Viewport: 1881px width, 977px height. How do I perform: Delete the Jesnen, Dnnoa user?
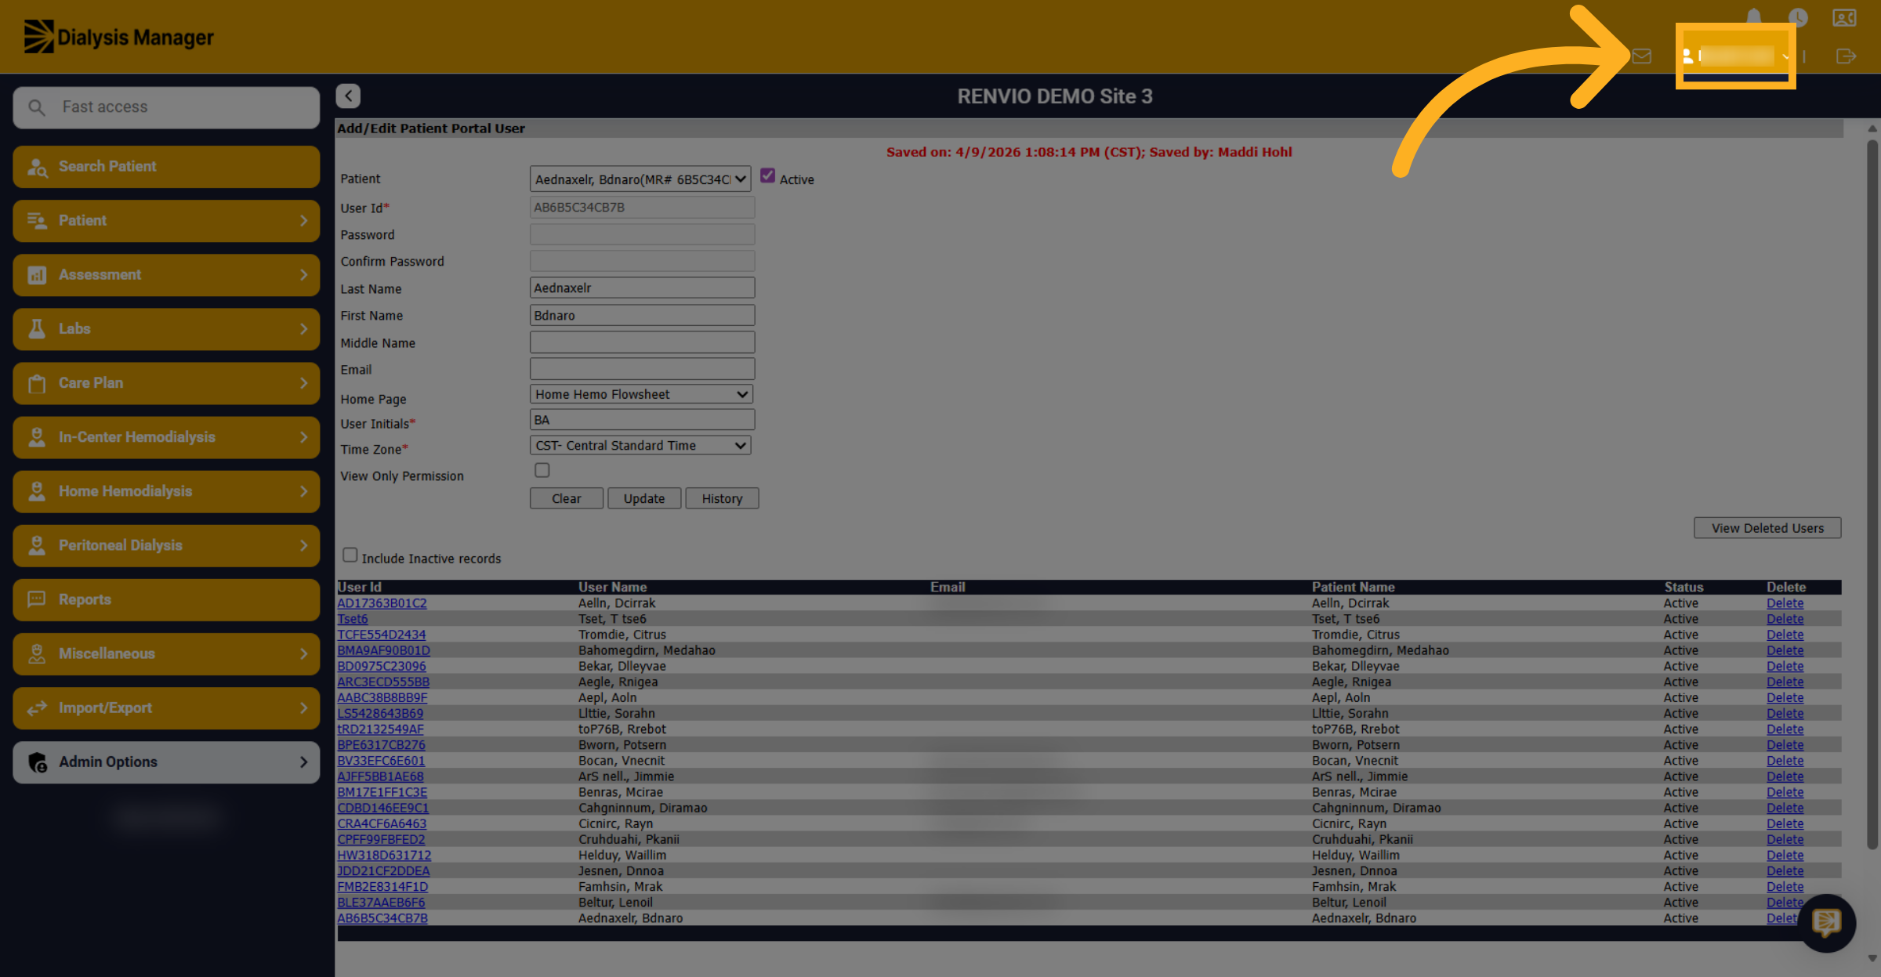[x=1785, y=871]
